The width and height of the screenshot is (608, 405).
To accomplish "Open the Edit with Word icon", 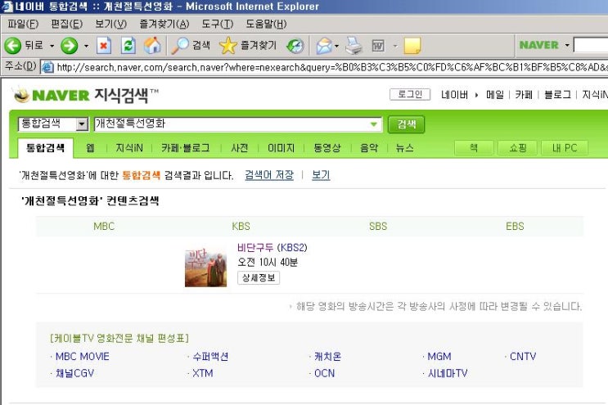I will coord(378,46).
